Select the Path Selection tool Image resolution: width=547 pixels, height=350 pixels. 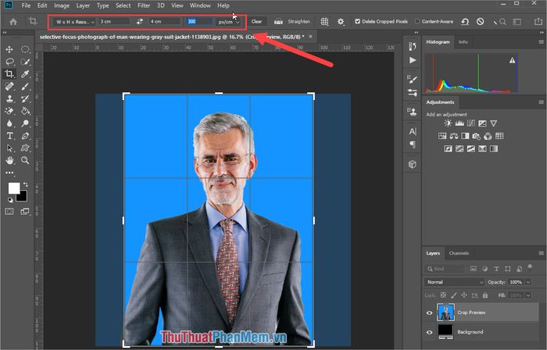click(x=9, y=148)
